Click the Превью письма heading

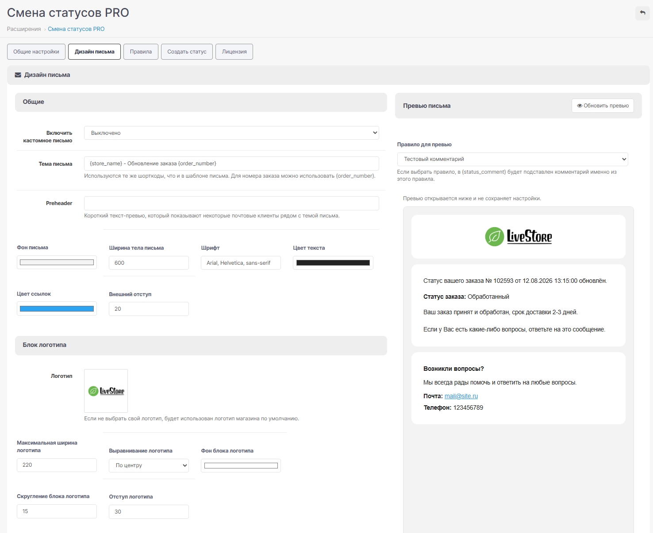(426, 106)
